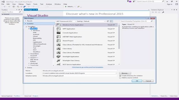Screen dimensions: 179x100
Task: Check Add to source control
Action: [120, 78]
